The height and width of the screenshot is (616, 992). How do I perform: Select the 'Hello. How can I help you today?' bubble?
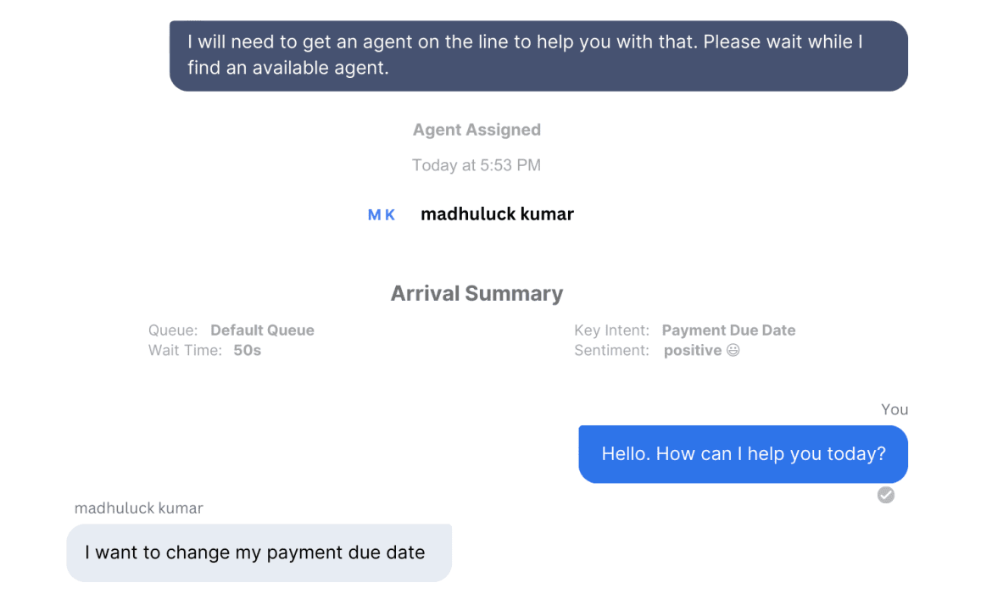pyautogui.click(x=743, y=454)
